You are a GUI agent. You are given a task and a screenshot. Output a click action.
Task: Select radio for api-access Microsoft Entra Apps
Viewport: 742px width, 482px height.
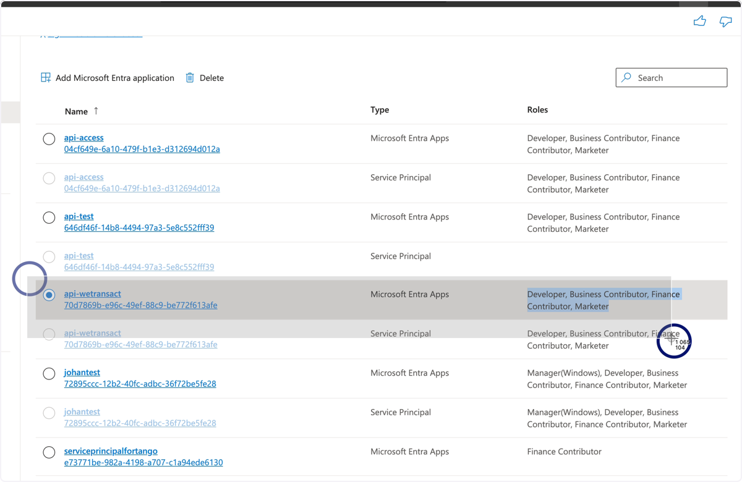pos(49,139)
